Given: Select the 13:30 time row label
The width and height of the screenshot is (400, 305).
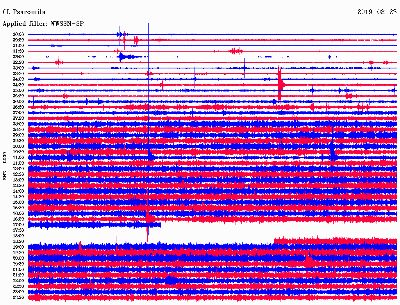Looking at the screenshot, I should [18, 186].
